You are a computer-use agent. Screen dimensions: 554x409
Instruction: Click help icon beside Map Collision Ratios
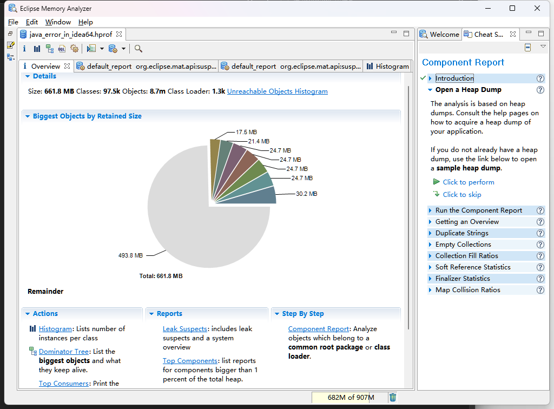[540, 290]
